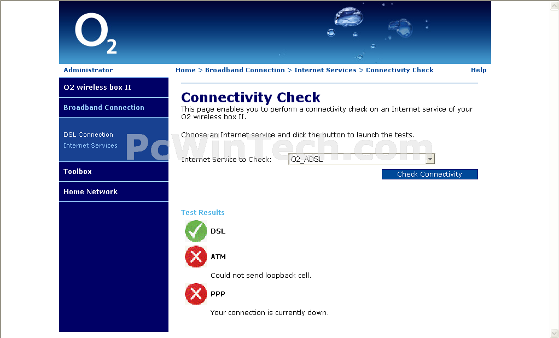The image size is (559, 338).
Task: Open the O2 wireless box II menu
Action: pos(114,88)
